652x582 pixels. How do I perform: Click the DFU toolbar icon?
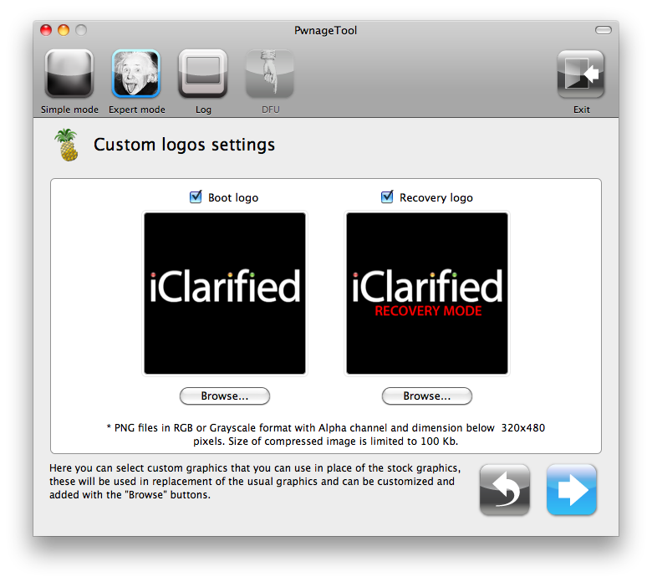coord(269,75)
